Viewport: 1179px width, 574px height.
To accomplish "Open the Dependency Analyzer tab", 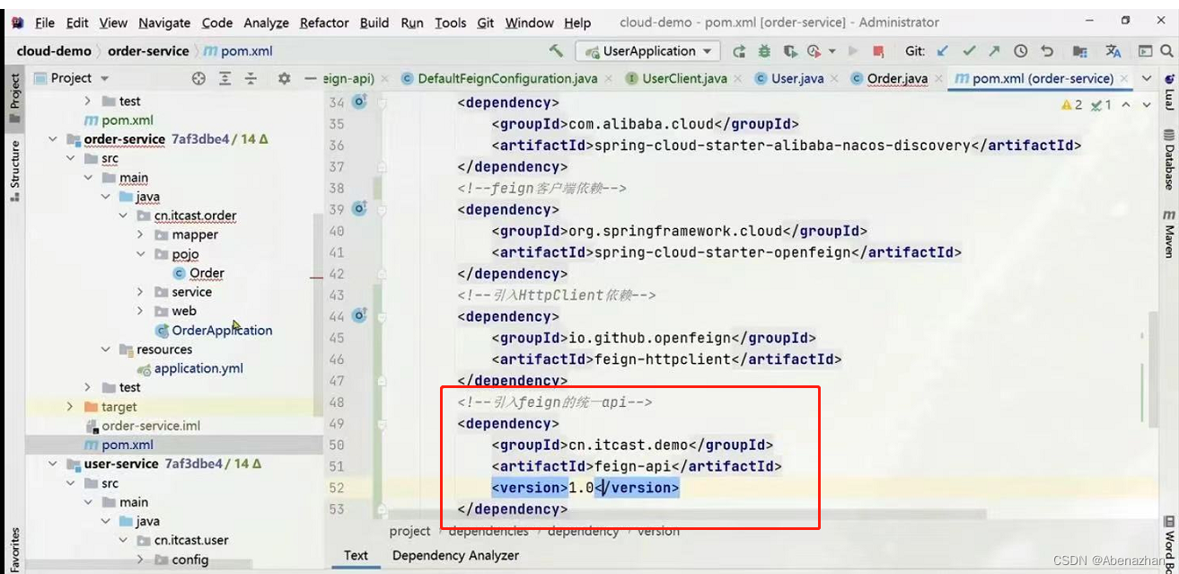I will click(x=455, y=555).
